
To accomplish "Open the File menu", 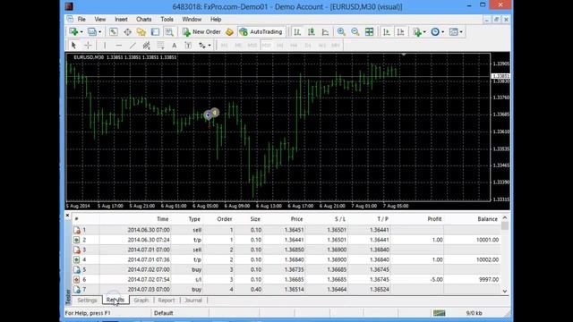I will [x=81, y=20].
